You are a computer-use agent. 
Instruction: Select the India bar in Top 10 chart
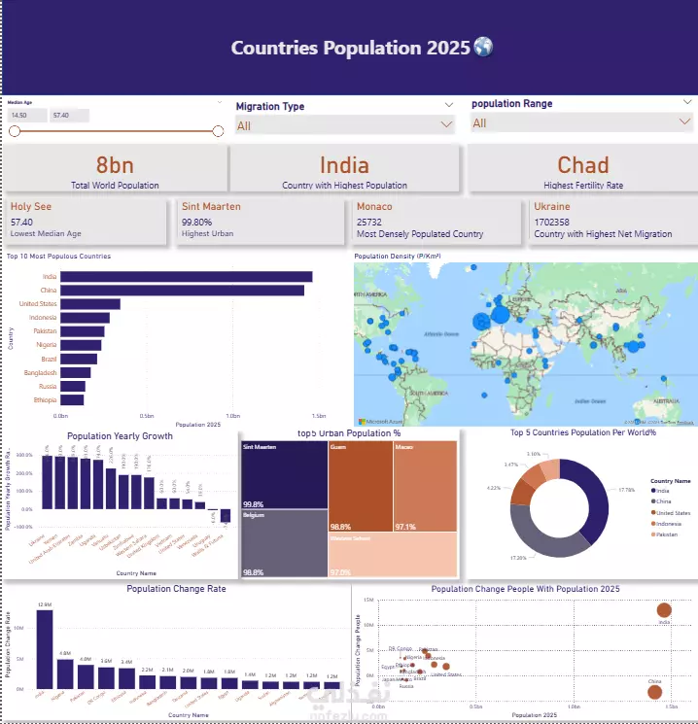point(186,277)
